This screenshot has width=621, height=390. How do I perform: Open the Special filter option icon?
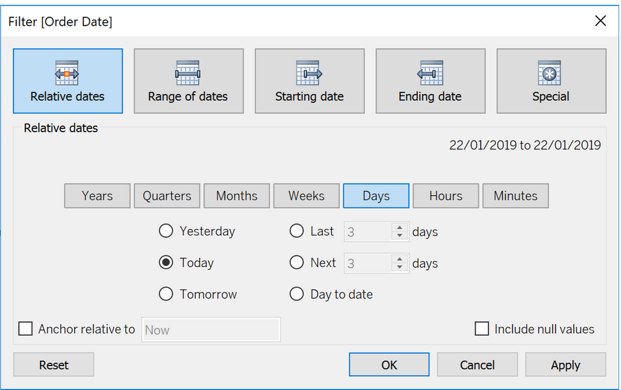[551, 73]
